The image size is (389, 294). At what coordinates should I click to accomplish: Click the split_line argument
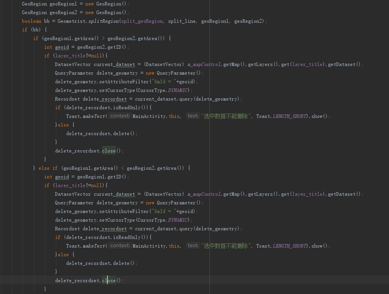tap(182, 21)
